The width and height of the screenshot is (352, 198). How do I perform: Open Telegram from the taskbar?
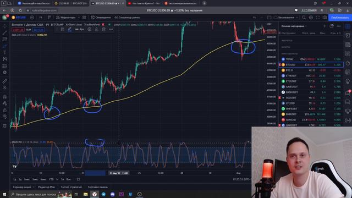point(103,194)
